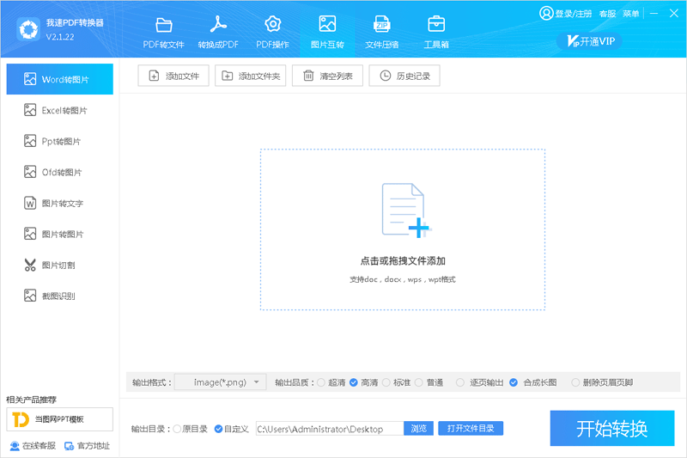Open the 菜单 dropdown in title bar

tap(631, 14)
